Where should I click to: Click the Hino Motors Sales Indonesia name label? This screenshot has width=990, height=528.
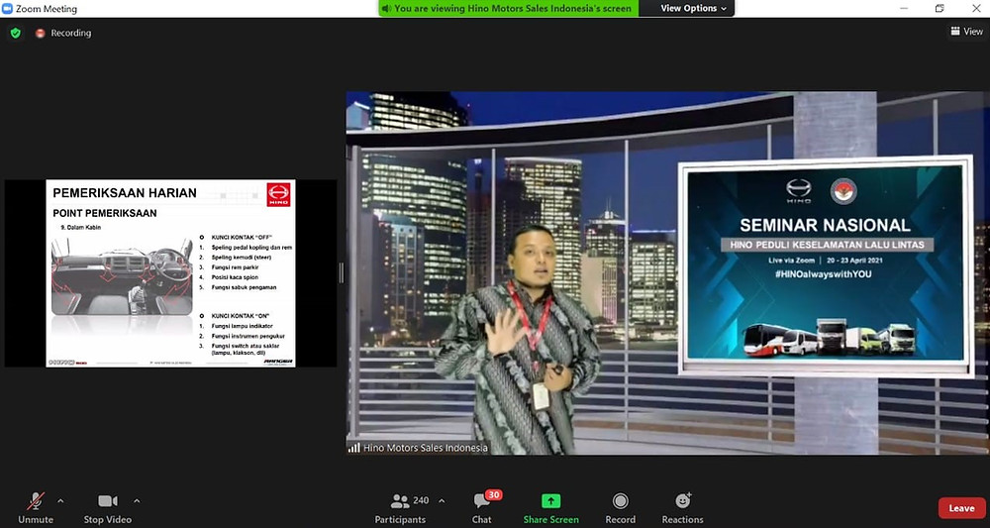pos(425,448)
